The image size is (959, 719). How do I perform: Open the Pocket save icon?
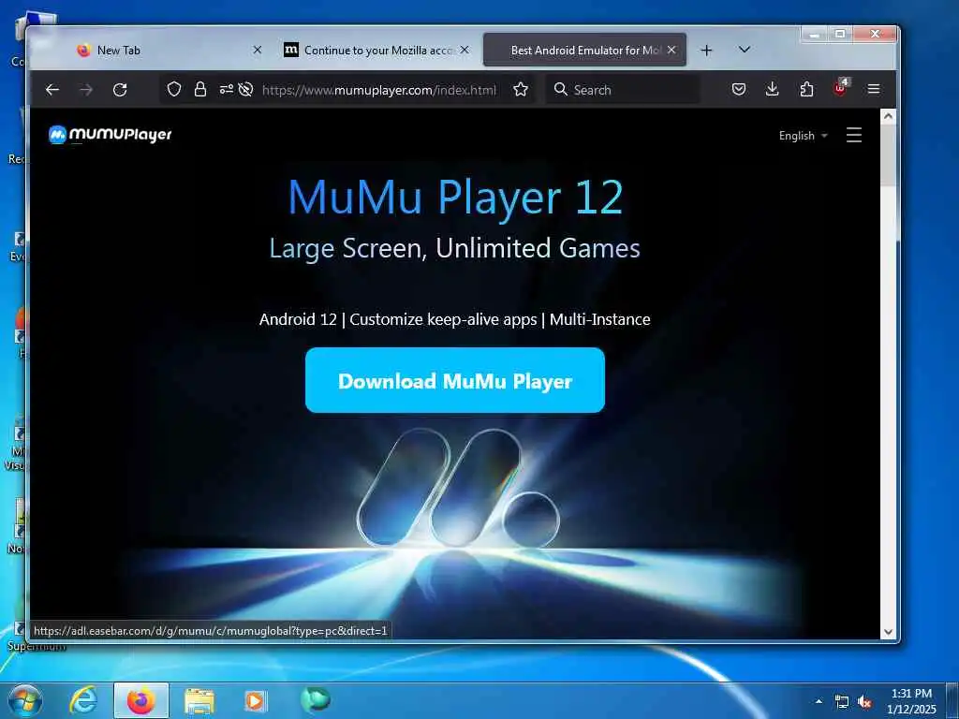click(739, 89)
